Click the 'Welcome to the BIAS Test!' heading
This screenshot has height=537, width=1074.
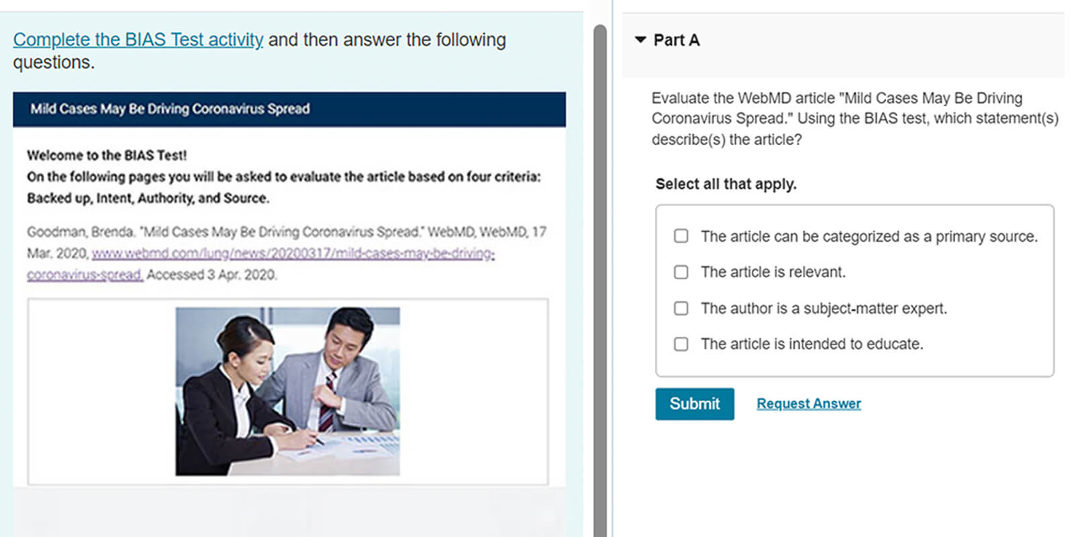click(x=107, y=155)
